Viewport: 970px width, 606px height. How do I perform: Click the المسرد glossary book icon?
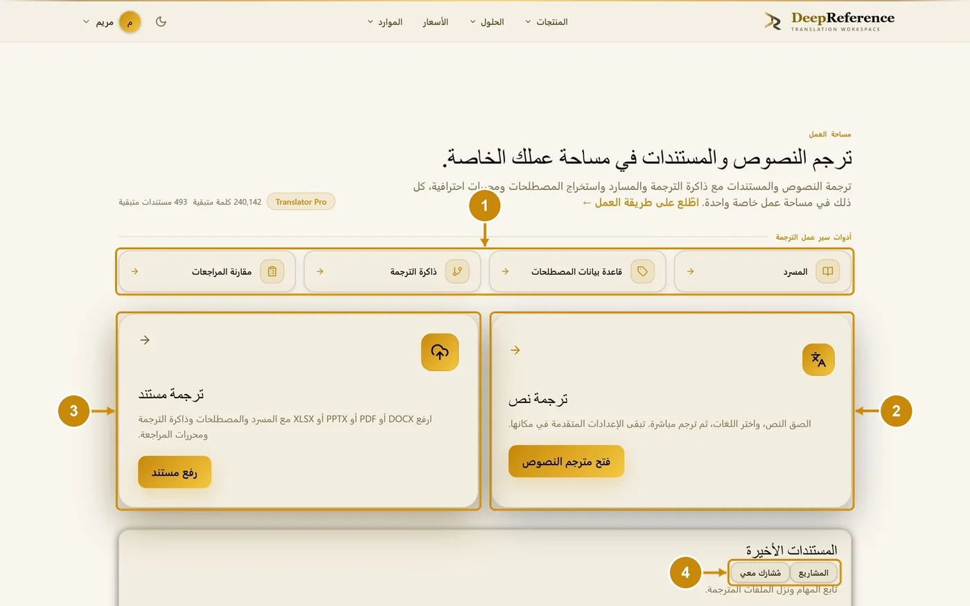(x=827, y=271)
